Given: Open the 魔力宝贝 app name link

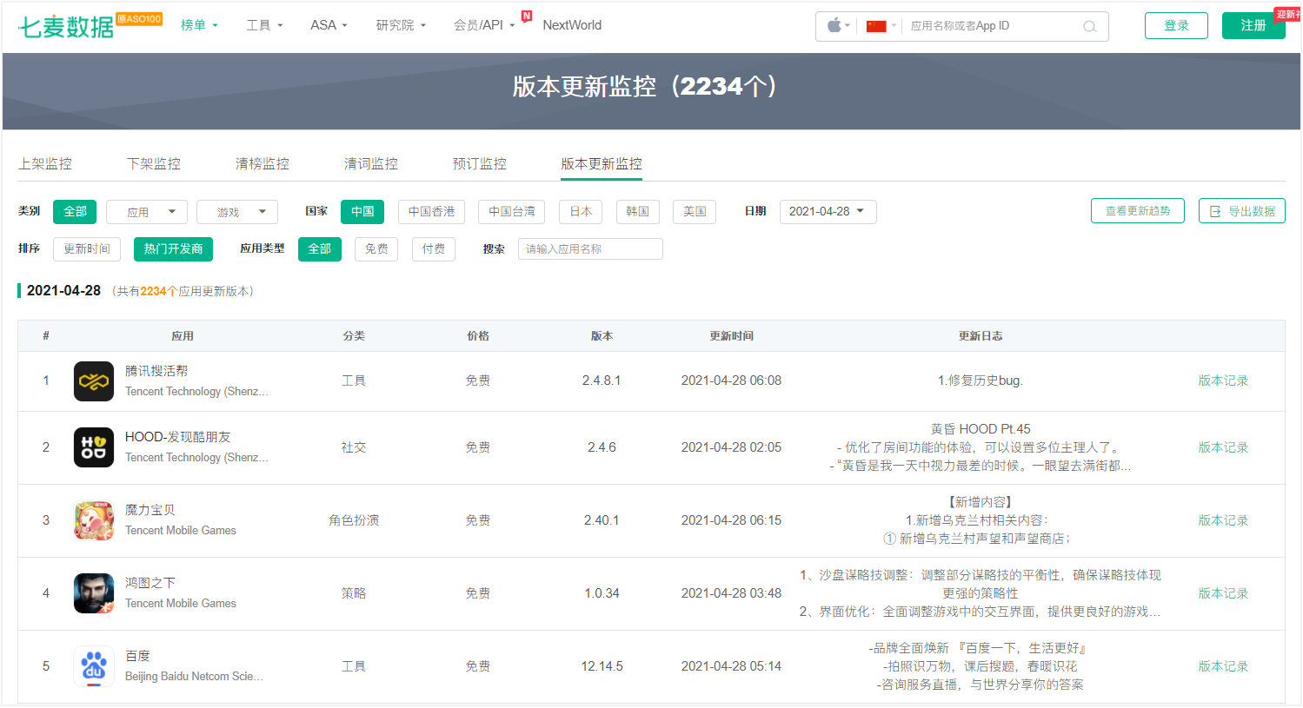Looking at the screenshot, I should point(150,510).
